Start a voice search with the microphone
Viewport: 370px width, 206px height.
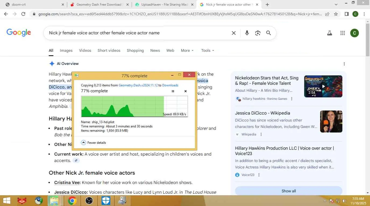[247, 33]
